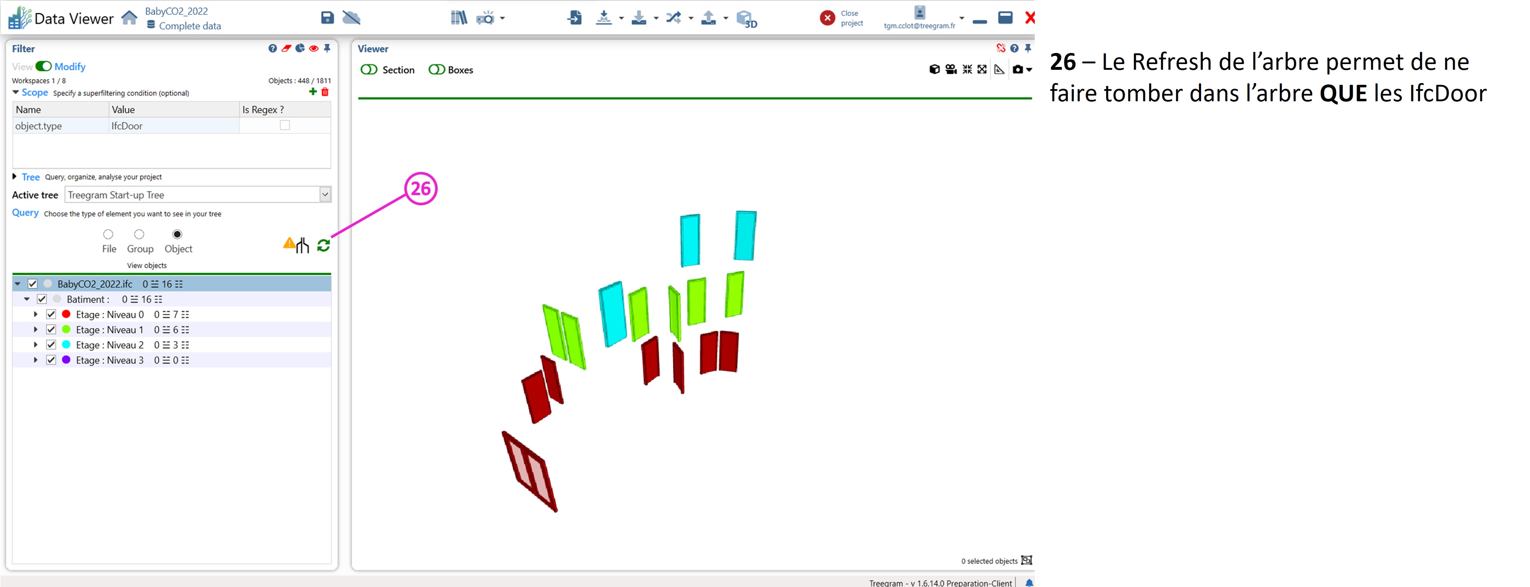Select the Group radio button
This screenshot has height=587, width=1530.
pos(139,234)
